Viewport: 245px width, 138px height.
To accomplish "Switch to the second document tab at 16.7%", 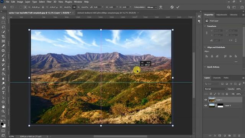I will point(106,13).
